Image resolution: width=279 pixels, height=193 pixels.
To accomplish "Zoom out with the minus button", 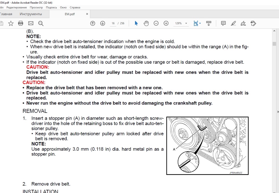I will (x=156, y=23).
